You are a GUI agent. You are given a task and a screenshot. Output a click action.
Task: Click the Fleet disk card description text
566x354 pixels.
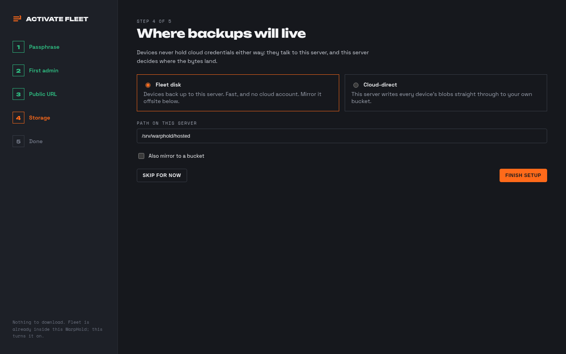pos(232,98)
